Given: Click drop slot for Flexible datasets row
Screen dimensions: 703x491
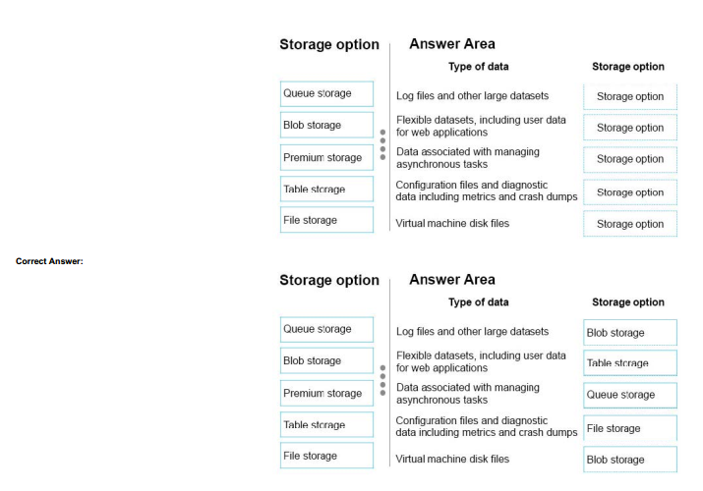Looking at the screenshot, I should [x=630, y=128].
